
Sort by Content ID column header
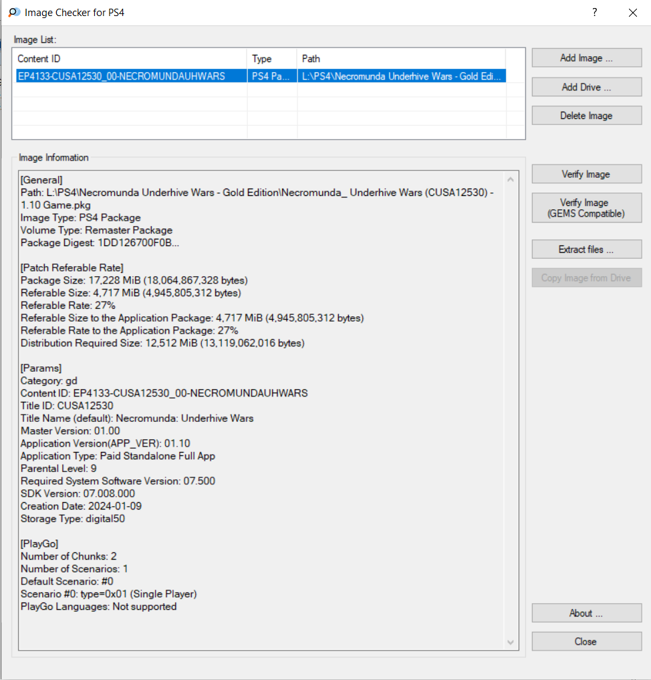pos(130,59)
